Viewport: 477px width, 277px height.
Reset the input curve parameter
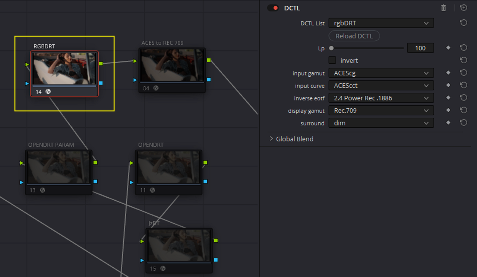464,86
